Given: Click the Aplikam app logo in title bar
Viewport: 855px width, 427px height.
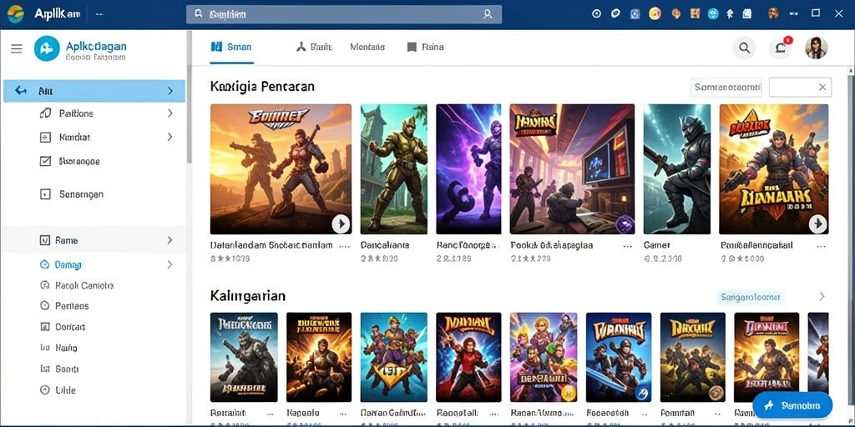Looking at the screenshot, I should [x=15, y=13].
